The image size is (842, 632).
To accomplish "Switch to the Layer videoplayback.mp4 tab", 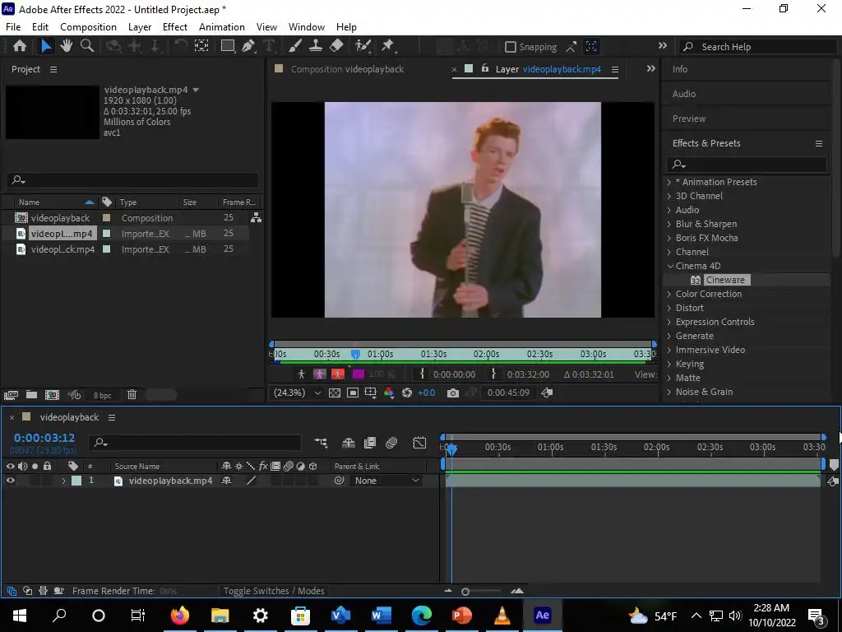I will point(548,69).
